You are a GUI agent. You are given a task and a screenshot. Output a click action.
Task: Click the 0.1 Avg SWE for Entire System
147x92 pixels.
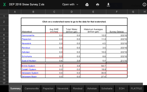(x=54, y=66)
